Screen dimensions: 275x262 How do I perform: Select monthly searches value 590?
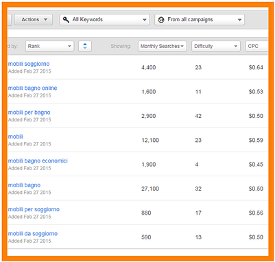point(146,237)
